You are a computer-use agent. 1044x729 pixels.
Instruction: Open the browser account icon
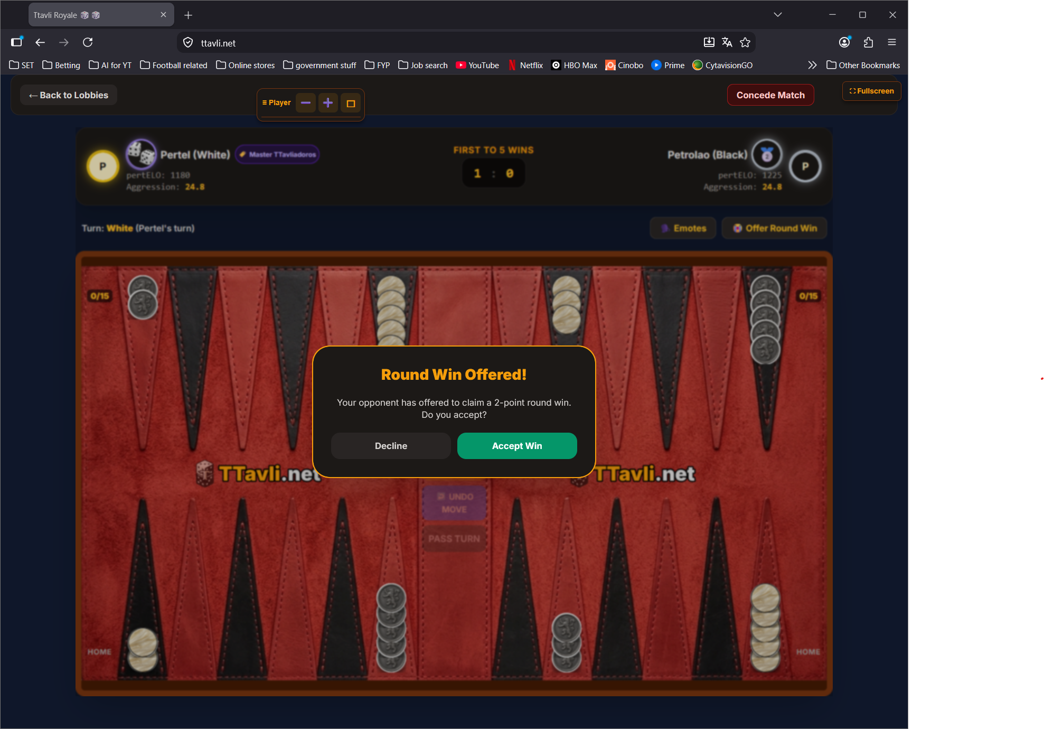coord(844,42)
